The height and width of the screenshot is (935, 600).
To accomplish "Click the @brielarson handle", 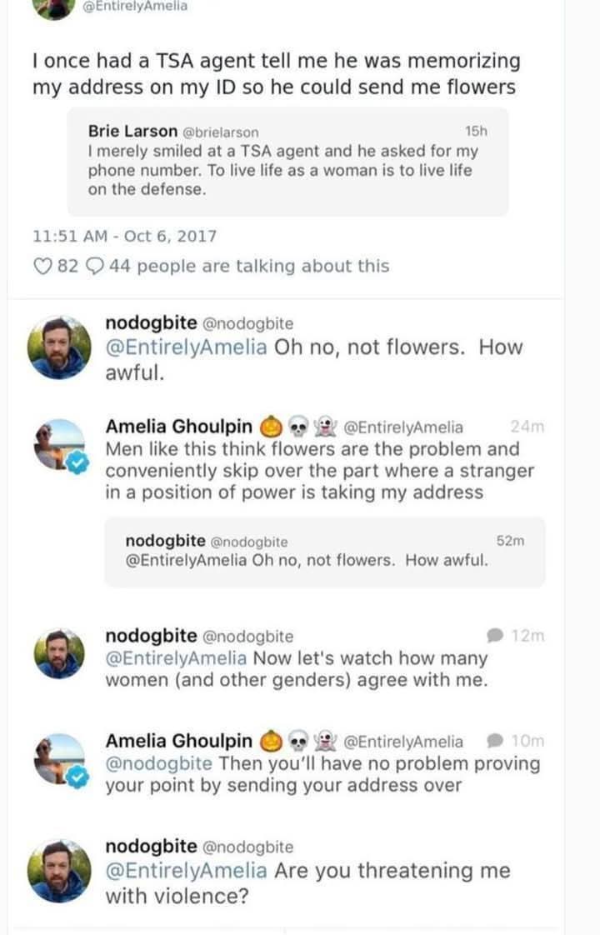I will 220,132.
